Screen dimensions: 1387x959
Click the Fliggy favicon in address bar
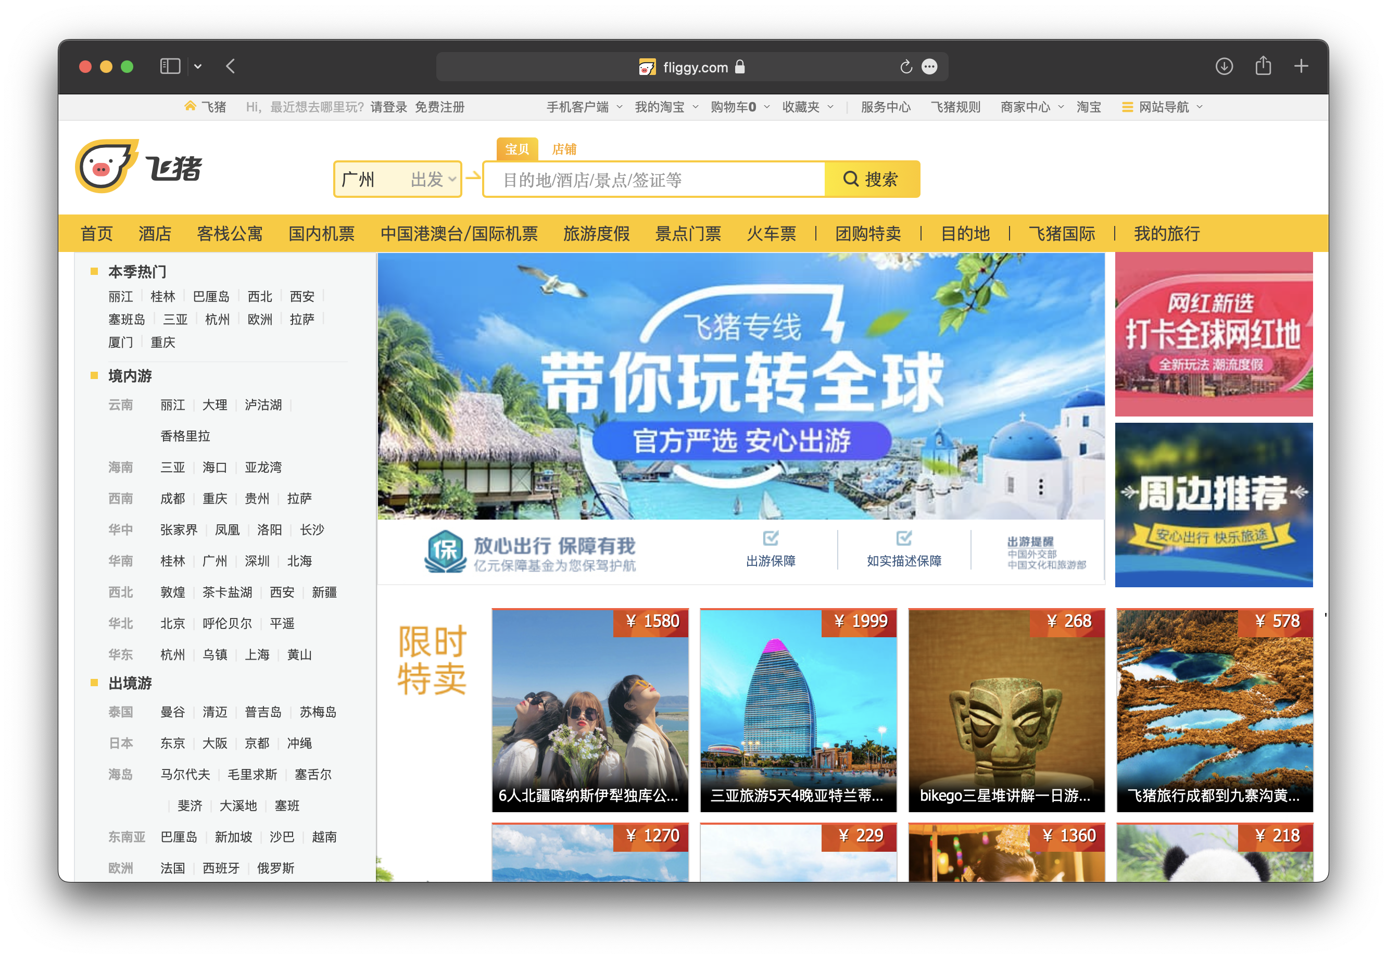coord(647,67)
